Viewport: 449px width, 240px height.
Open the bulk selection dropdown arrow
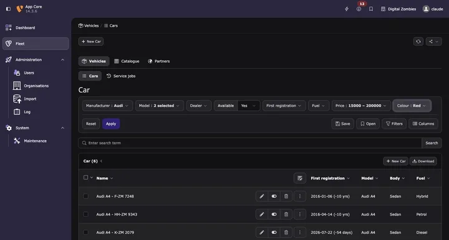92,177
